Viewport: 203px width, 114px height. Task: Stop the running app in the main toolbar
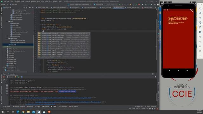pyautogui.click(x=139, y=4)
